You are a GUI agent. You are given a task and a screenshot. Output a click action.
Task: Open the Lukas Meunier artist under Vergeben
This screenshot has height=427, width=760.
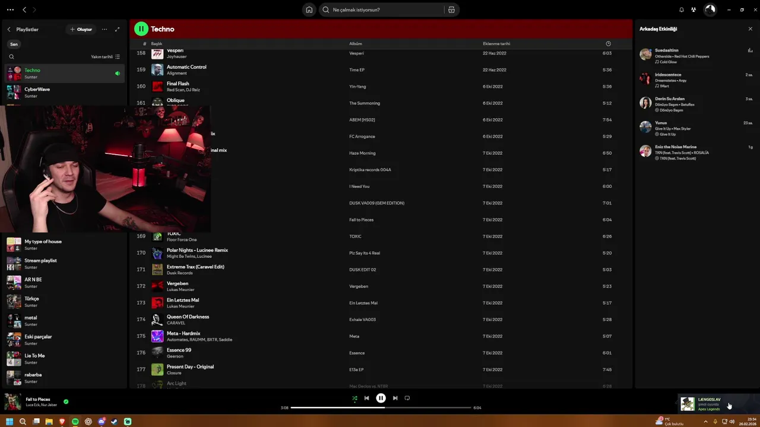180,289
